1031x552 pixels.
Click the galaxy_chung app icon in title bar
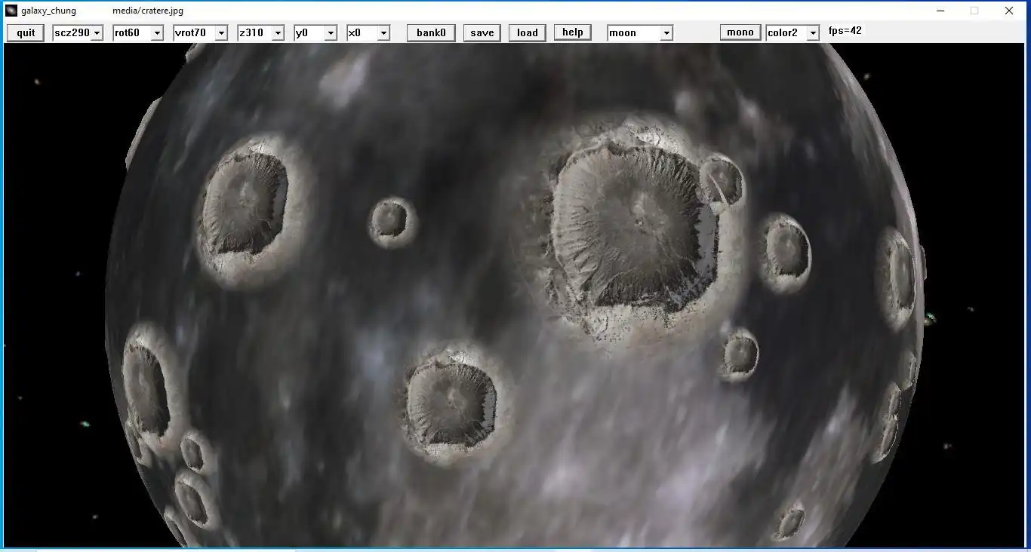[11, 11]
